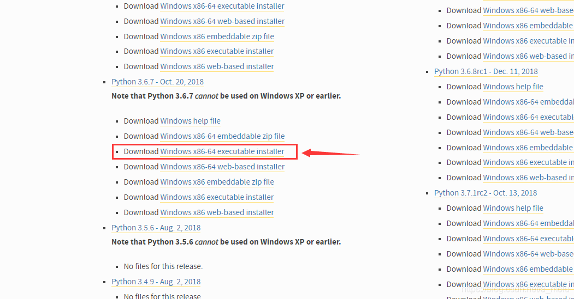Download Windows help file under Python 3.6.7
Screen dimensions: 574x299
click(191, 121)
